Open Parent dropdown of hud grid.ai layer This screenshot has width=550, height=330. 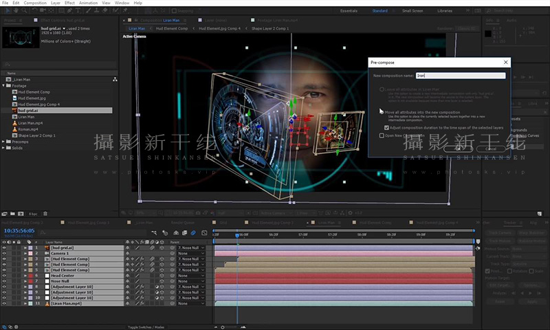click(191, 248)
